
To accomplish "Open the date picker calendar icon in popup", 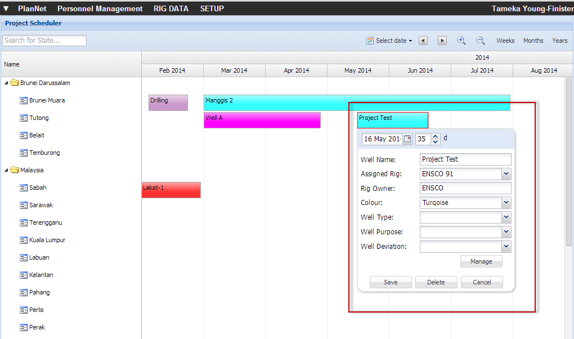I will coord(407,139).
